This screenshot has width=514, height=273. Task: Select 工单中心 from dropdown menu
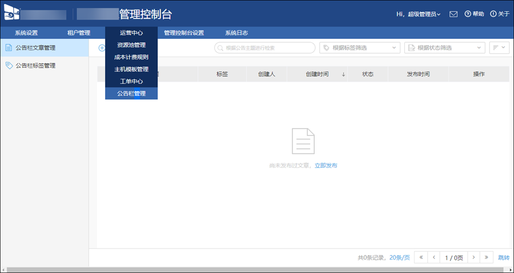[131, 81]
